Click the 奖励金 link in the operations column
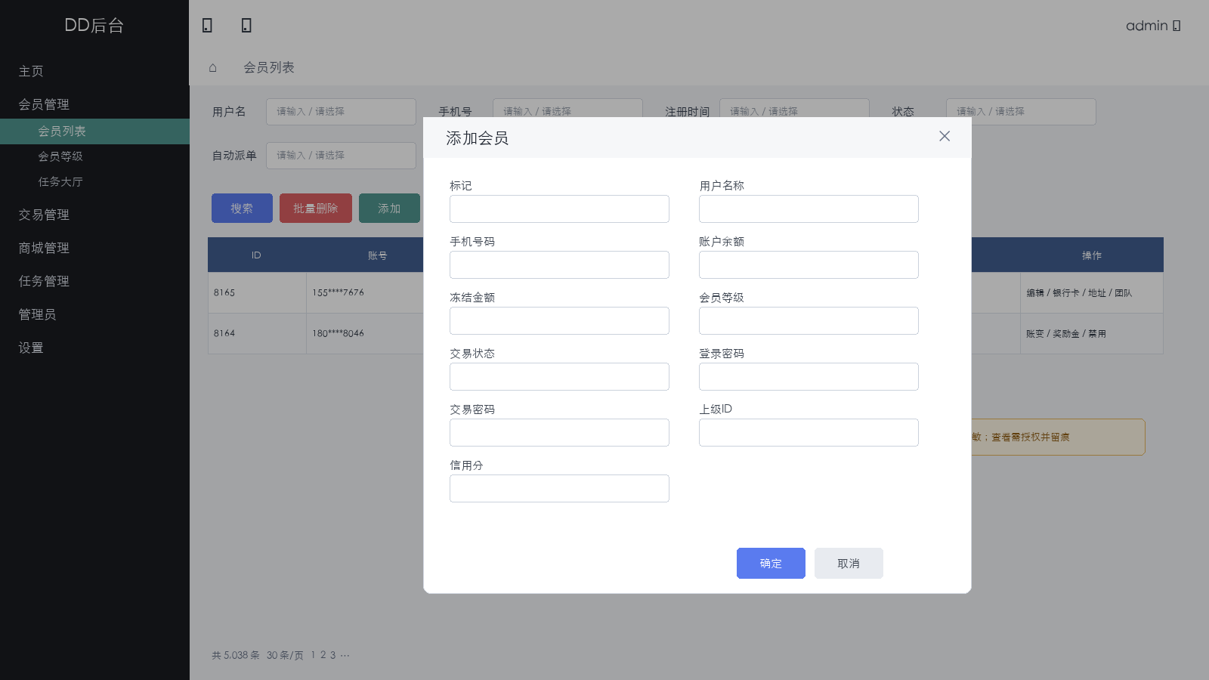Screen dimensions: 1209x680 (1066, 334)
